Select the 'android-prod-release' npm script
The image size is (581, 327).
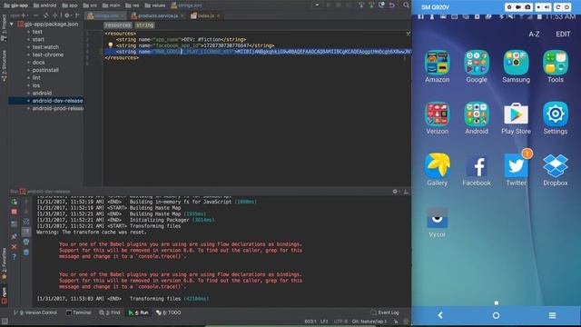tap(57, 108)
